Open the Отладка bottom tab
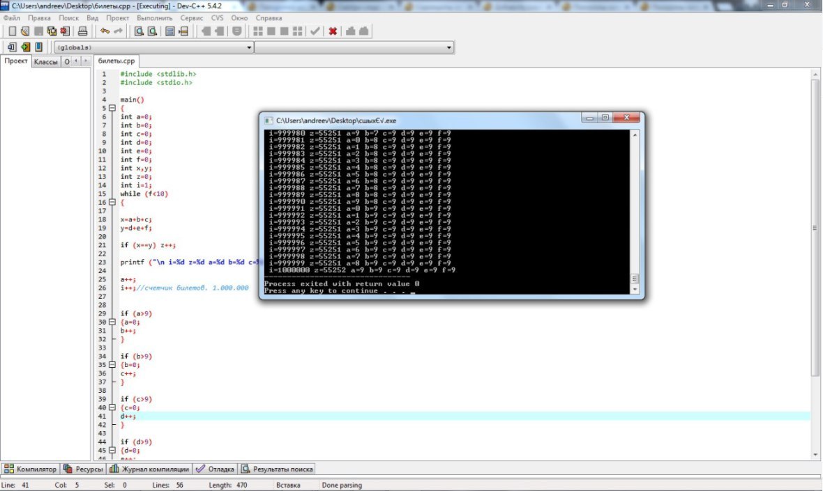Image resolution: width=823 pixels, height=491 pixels. (x=215, y=469)
